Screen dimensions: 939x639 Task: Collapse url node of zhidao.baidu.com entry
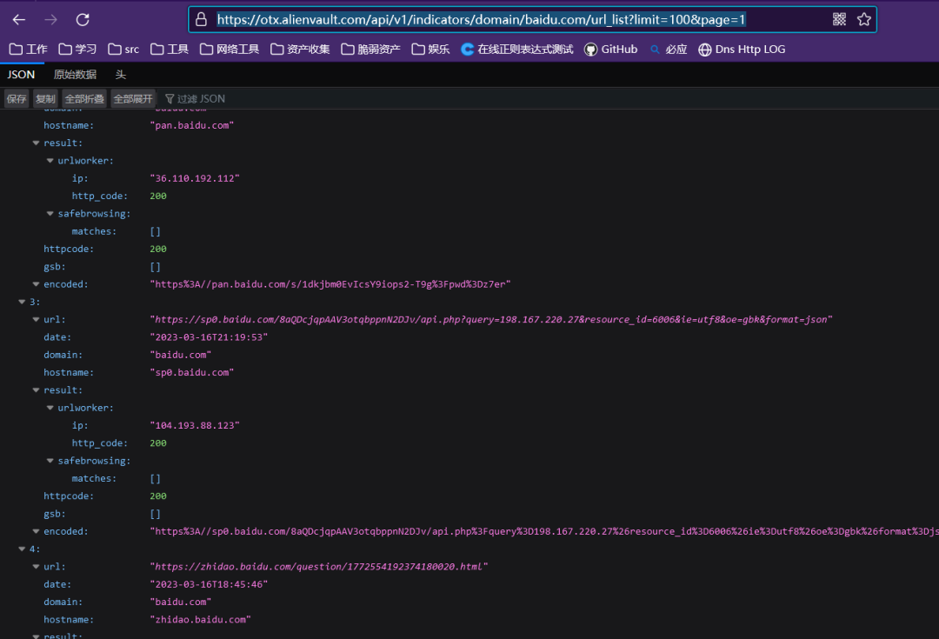pyautogui.click(x=36, y=567)
